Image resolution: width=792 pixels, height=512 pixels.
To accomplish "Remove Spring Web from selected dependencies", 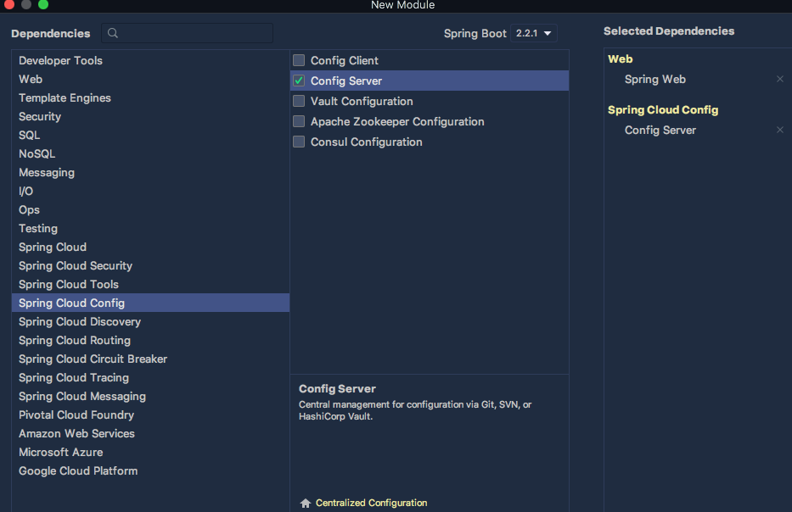I will click(780, 79).
